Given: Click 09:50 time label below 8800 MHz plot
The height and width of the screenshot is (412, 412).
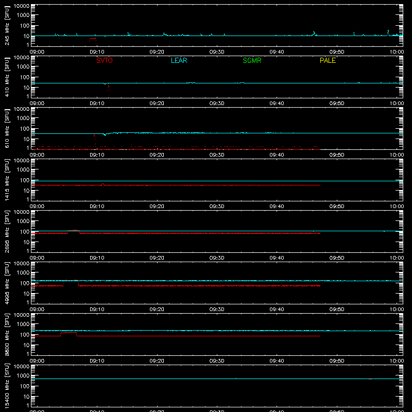Looking at the screenshot, I should 337,361.
